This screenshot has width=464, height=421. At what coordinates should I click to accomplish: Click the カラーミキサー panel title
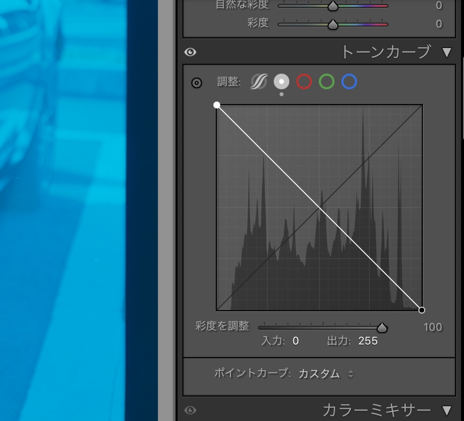[x=376, y=410]
